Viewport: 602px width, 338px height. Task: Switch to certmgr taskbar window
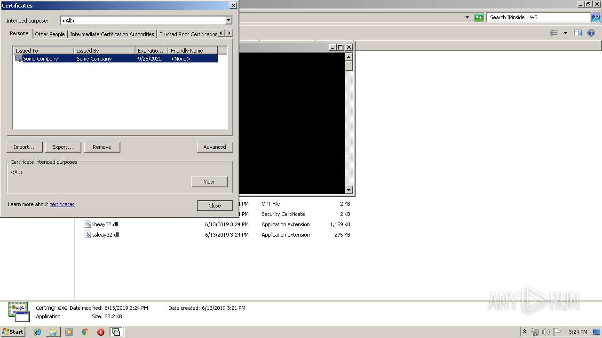pyautogui.click(x=116, y=332)
